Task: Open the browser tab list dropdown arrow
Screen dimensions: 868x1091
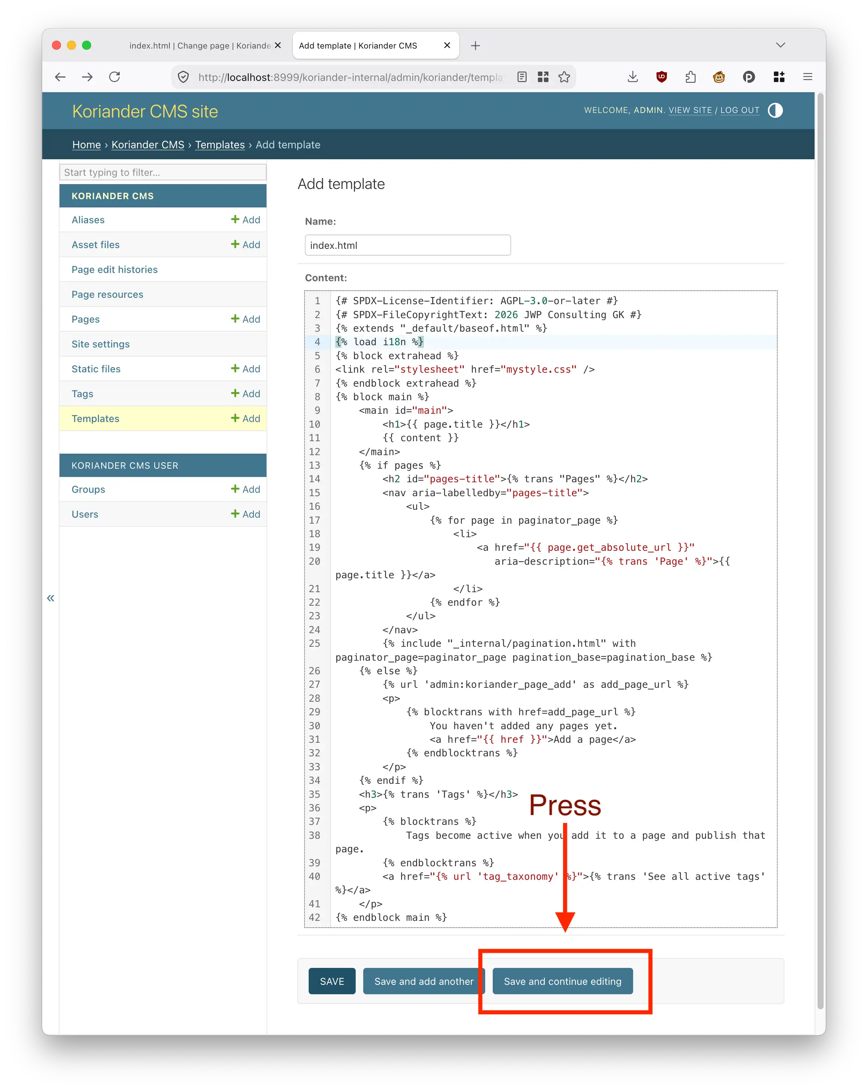Action: [781, 45]
